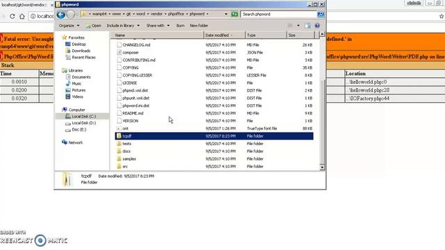This screenshot has height=250, width=445.
Task: Expand the arrow after phpword in the address path
Action: point(207,14)
